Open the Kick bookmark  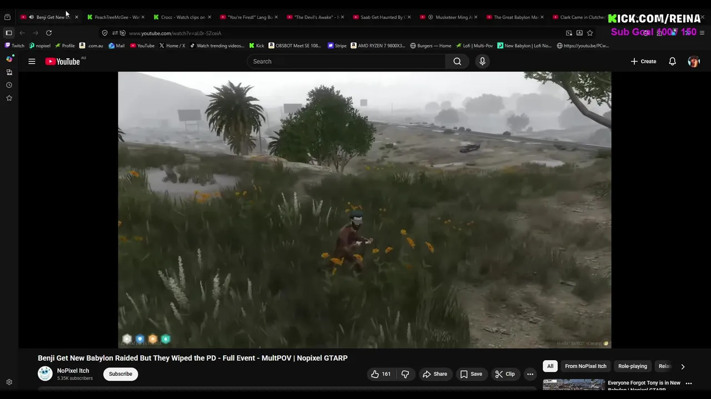(x=257, y=46)
